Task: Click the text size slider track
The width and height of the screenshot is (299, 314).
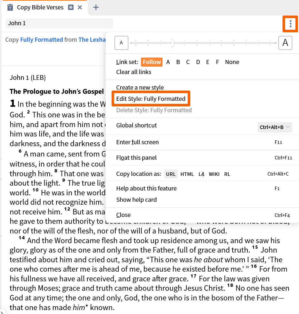Action: [203, 43]
